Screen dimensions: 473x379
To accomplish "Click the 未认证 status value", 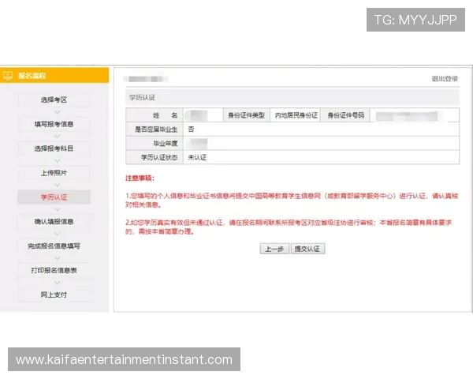I will point(197,157).
